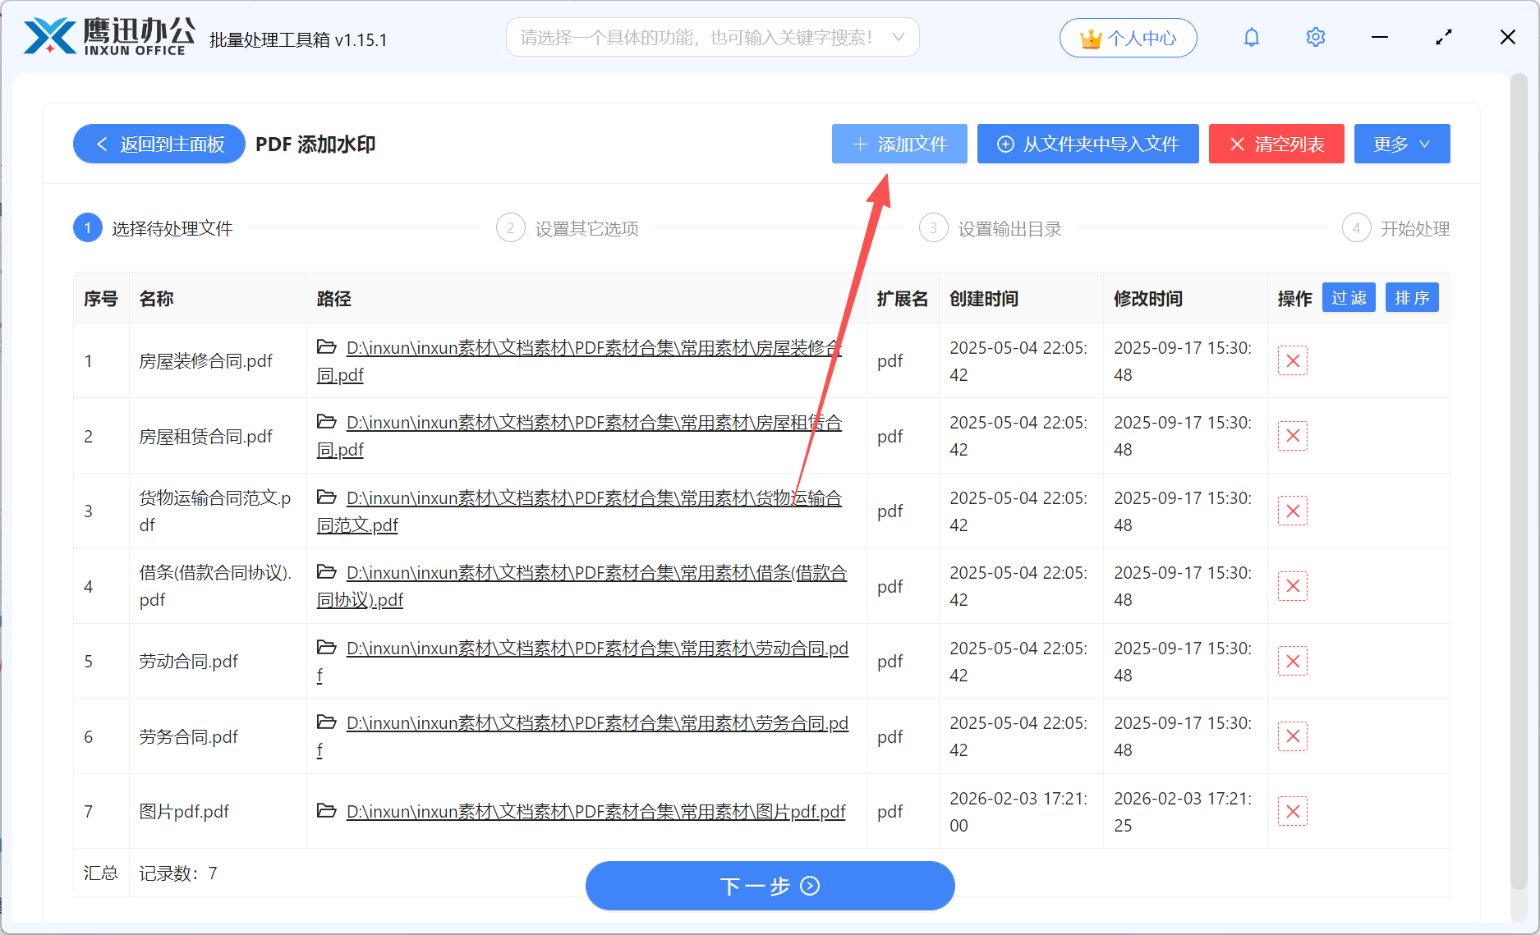Open folder icon for 房屋装修合同.pdf path
1540x935 pixels.
[x=327, y=347]
